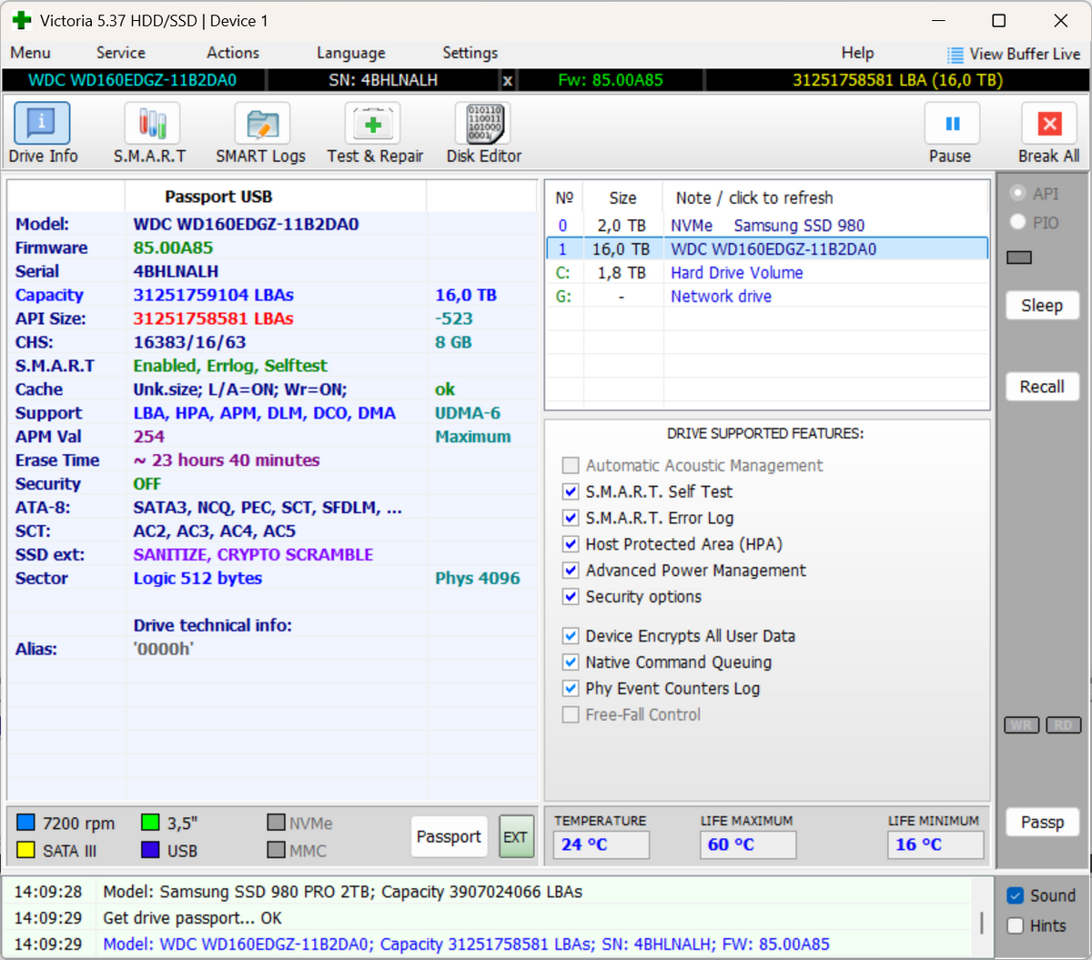Select the G: Network drive row
Screen dimensions: 1092x960
point(767,297)
